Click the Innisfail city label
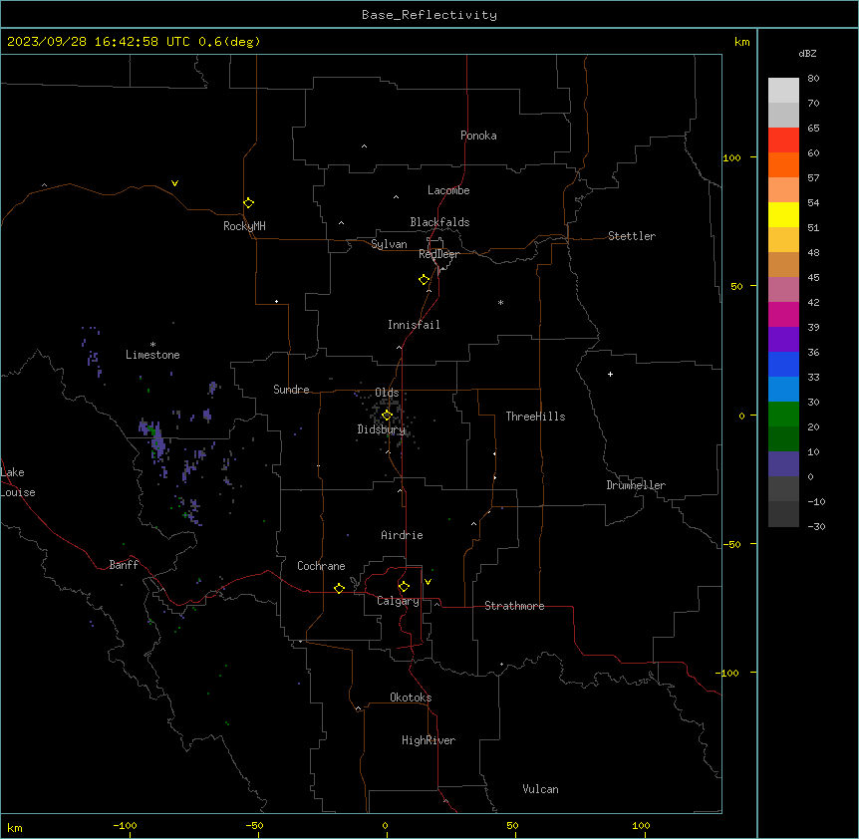Screen dimensions: 859x839 414,325
